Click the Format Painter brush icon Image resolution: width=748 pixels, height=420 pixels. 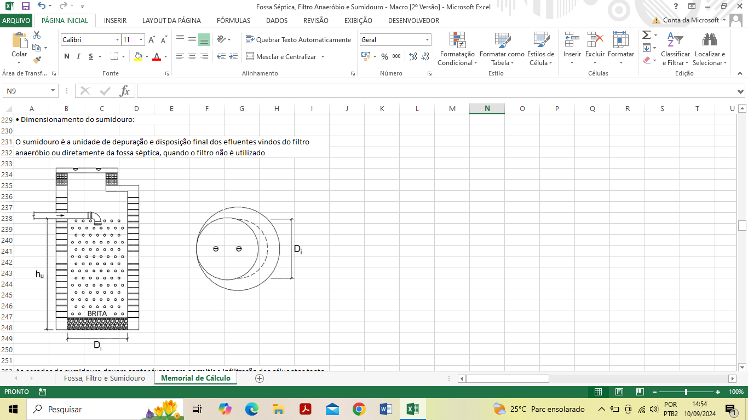37,60
